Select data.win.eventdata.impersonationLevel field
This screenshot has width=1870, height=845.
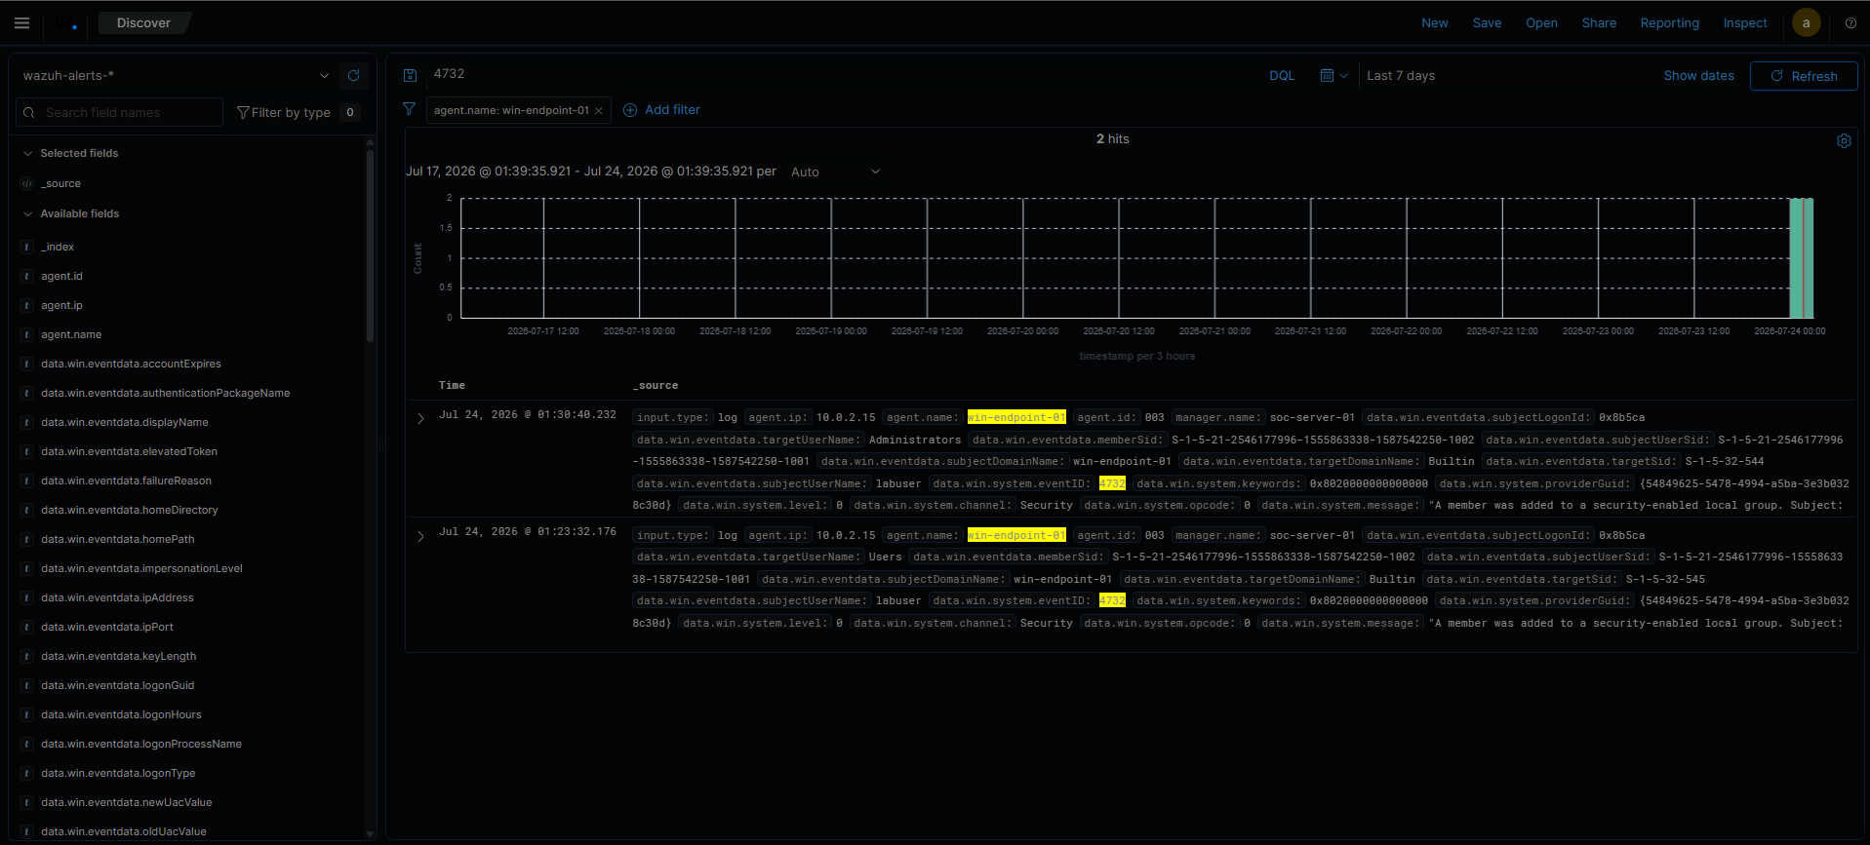coord(141,568)
